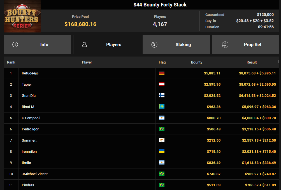Click player name JMichael Vicent
Screen dimensions: 281x190
pyautogui.click(x=35, y=174)
